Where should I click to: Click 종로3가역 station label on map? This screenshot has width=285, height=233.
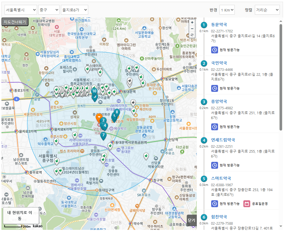[21, 90]
